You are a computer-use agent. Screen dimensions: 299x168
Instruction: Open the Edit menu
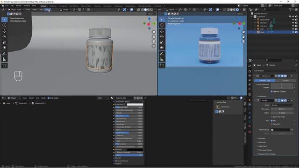click(x=12, y=6)
